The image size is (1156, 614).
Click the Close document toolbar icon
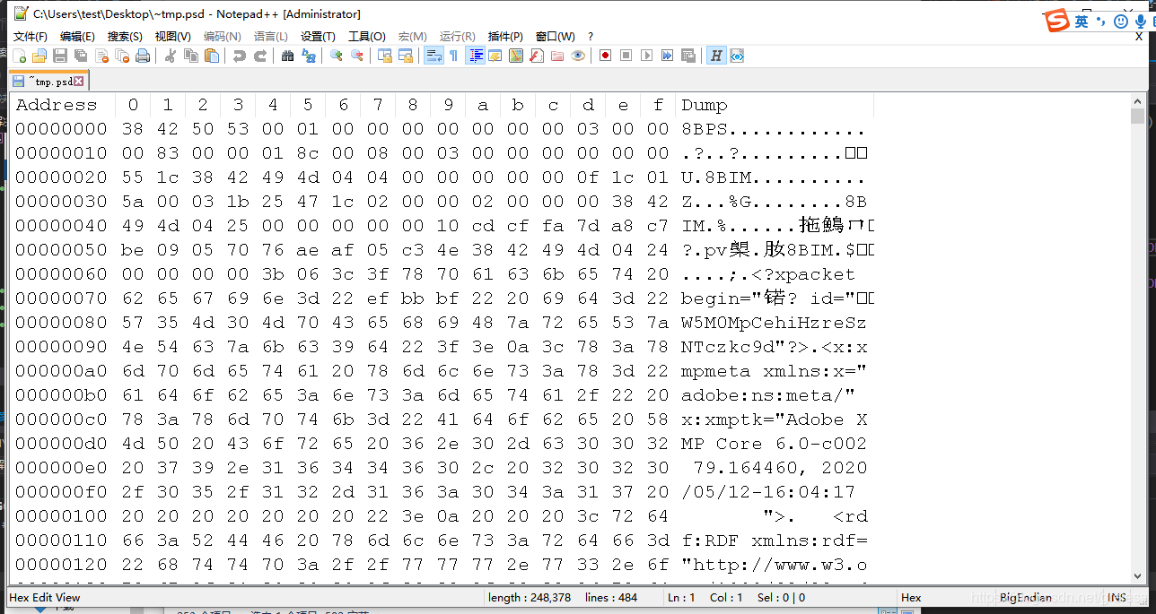point(101,56)
